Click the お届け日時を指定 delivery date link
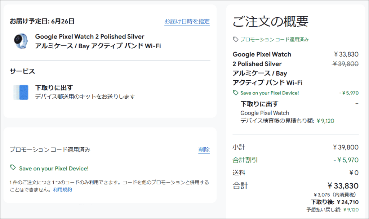 (187, 21)
